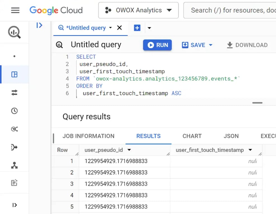The width and height of the screenshot is (276, 214).
Task: Click the Row column header
Action: point(62,150)
